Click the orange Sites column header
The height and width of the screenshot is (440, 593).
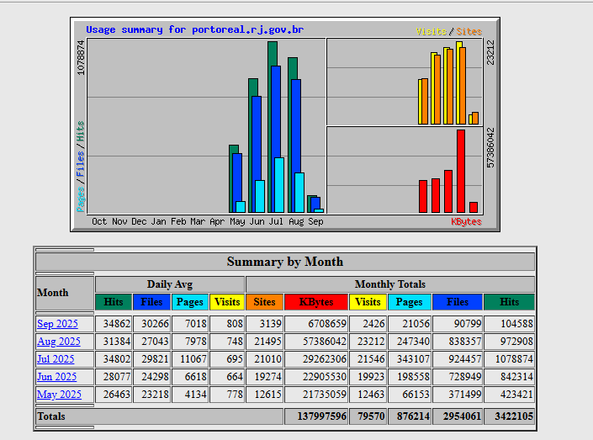pyautogui.click(x=264, y=302)
